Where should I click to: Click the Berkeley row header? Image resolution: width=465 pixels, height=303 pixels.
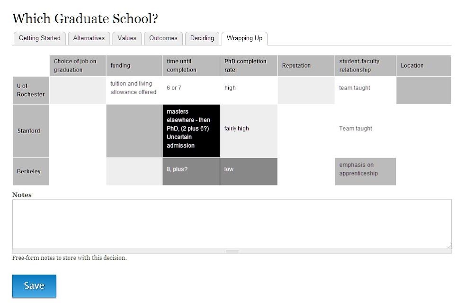pyautogui.click(x=31, y=171)
